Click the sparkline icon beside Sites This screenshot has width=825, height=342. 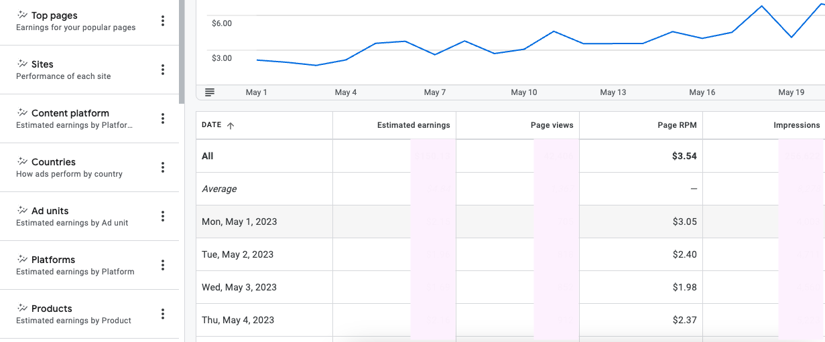click(x=22, y=64)
